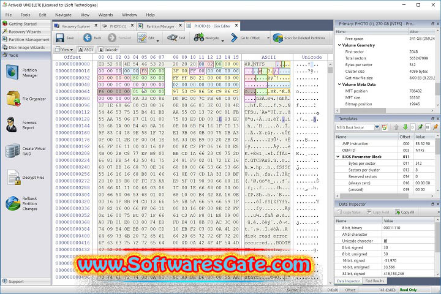The width and height of the screenshot is (441, 294).
Task: Open the Edit dropdown arrow
Action: click(x=158, y=41)
